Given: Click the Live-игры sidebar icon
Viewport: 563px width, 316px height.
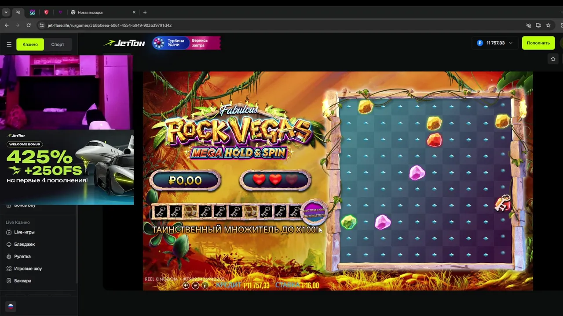Looking at the screenshot, I should pos(9,232).
